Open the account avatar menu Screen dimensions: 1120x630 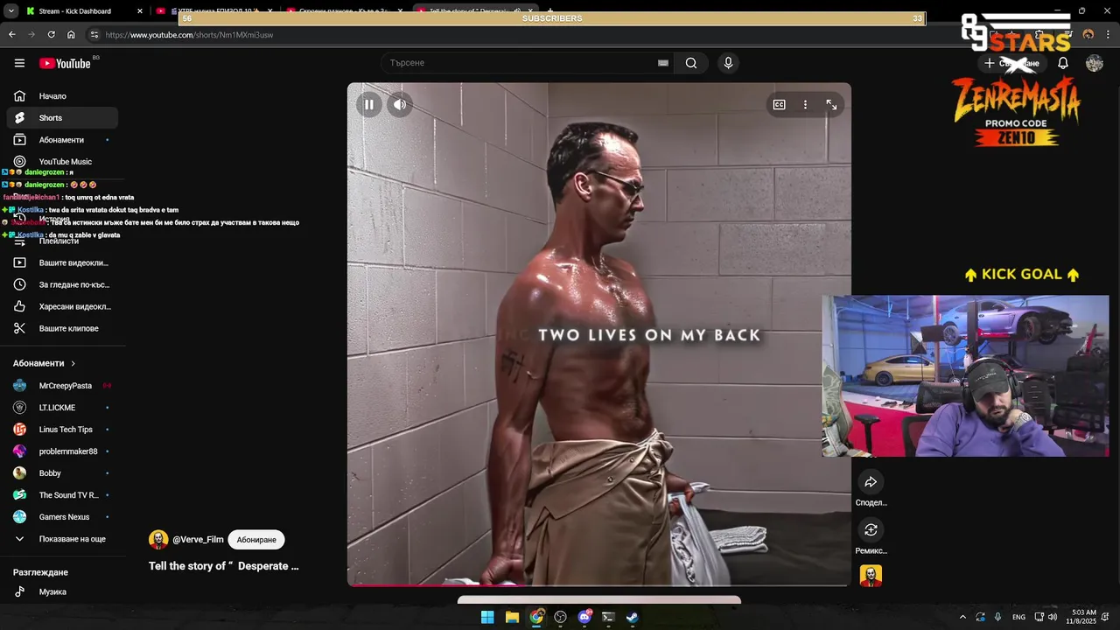[x=1095, y=63]
